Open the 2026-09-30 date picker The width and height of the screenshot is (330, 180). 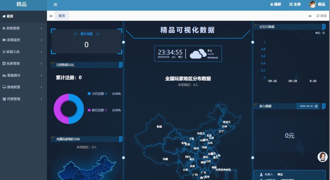[308, 106]
